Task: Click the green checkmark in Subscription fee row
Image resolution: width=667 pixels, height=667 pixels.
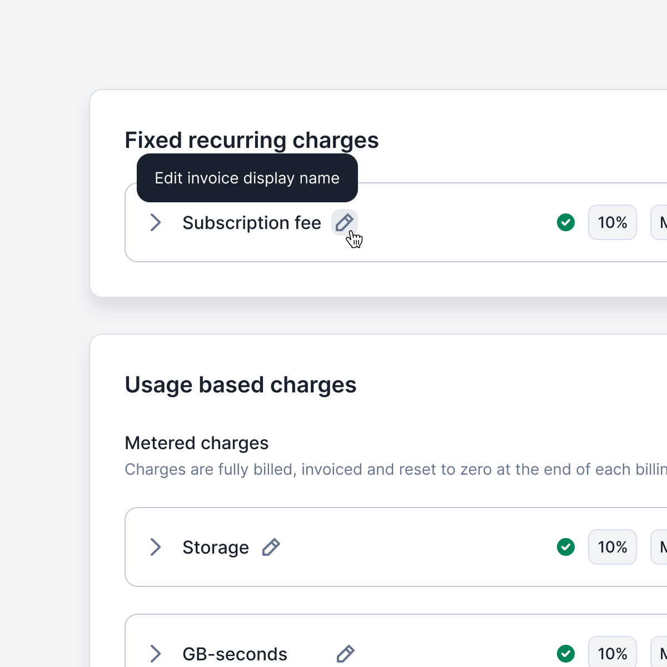Action: pyautogui.click(x=566, y=222)
